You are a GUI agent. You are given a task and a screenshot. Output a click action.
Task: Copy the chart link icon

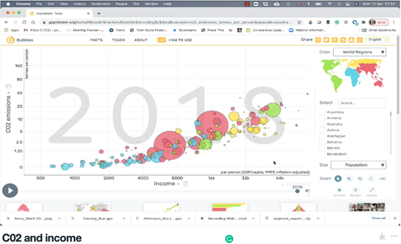click(343, 40)
